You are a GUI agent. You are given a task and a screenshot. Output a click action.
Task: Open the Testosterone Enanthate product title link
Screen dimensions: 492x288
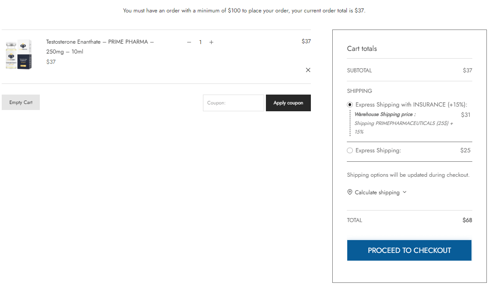[x=100, y=47]
